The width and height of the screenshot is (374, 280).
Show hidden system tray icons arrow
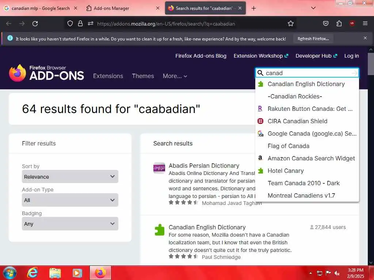[x=310, y=273]
